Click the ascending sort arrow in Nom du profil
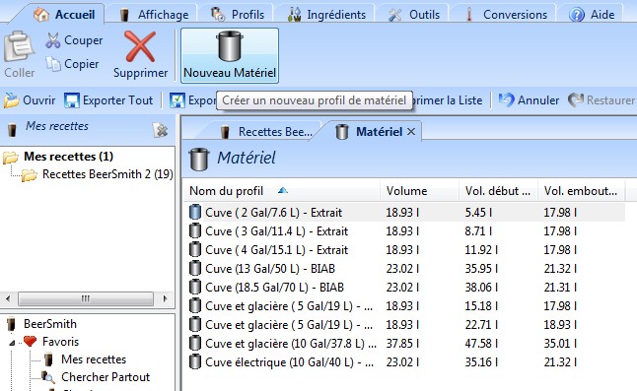This screenshot has width=637, height=391. 283,190
